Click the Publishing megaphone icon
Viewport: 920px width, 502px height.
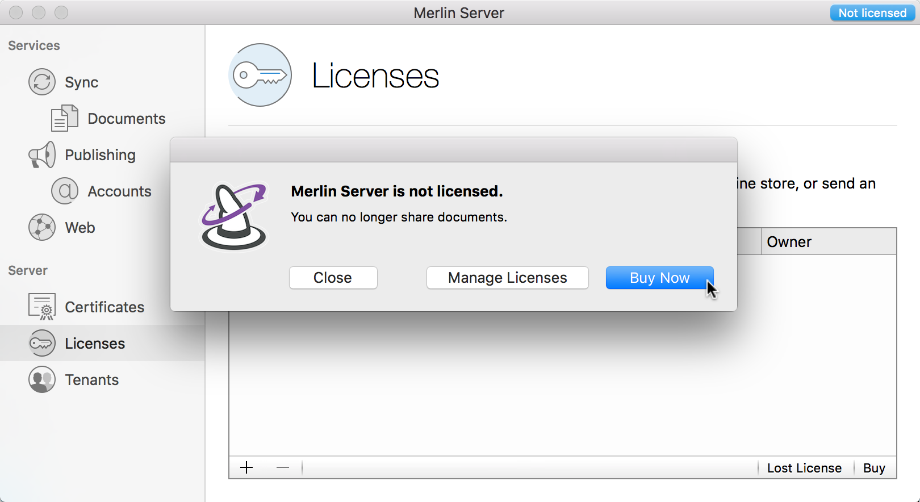(42, 154)
